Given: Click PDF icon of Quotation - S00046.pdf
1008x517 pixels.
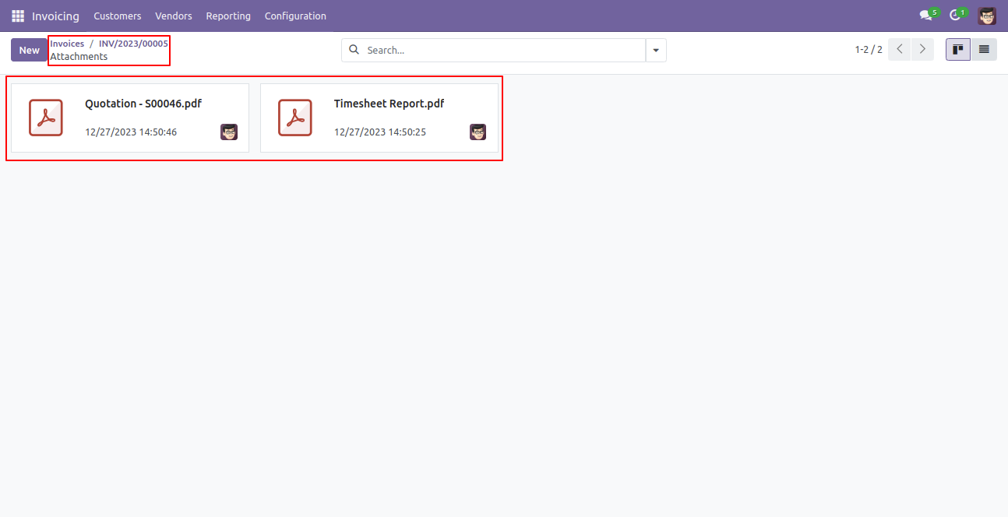Looking at the screenshot, I should click(46, 118).
